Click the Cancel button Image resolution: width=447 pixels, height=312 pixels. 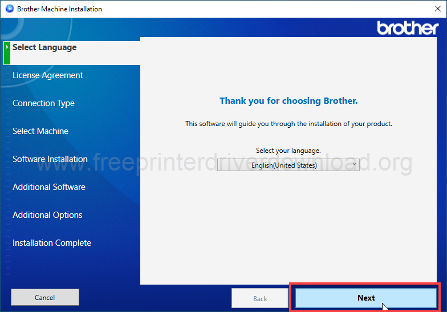(x=45, y=297)
